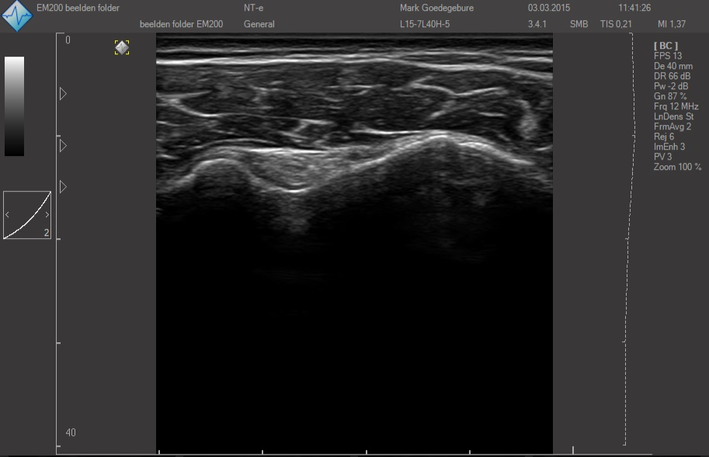Click the 0 depth scale label
Screen dimensions: 709x457
(x=68, y=40)
